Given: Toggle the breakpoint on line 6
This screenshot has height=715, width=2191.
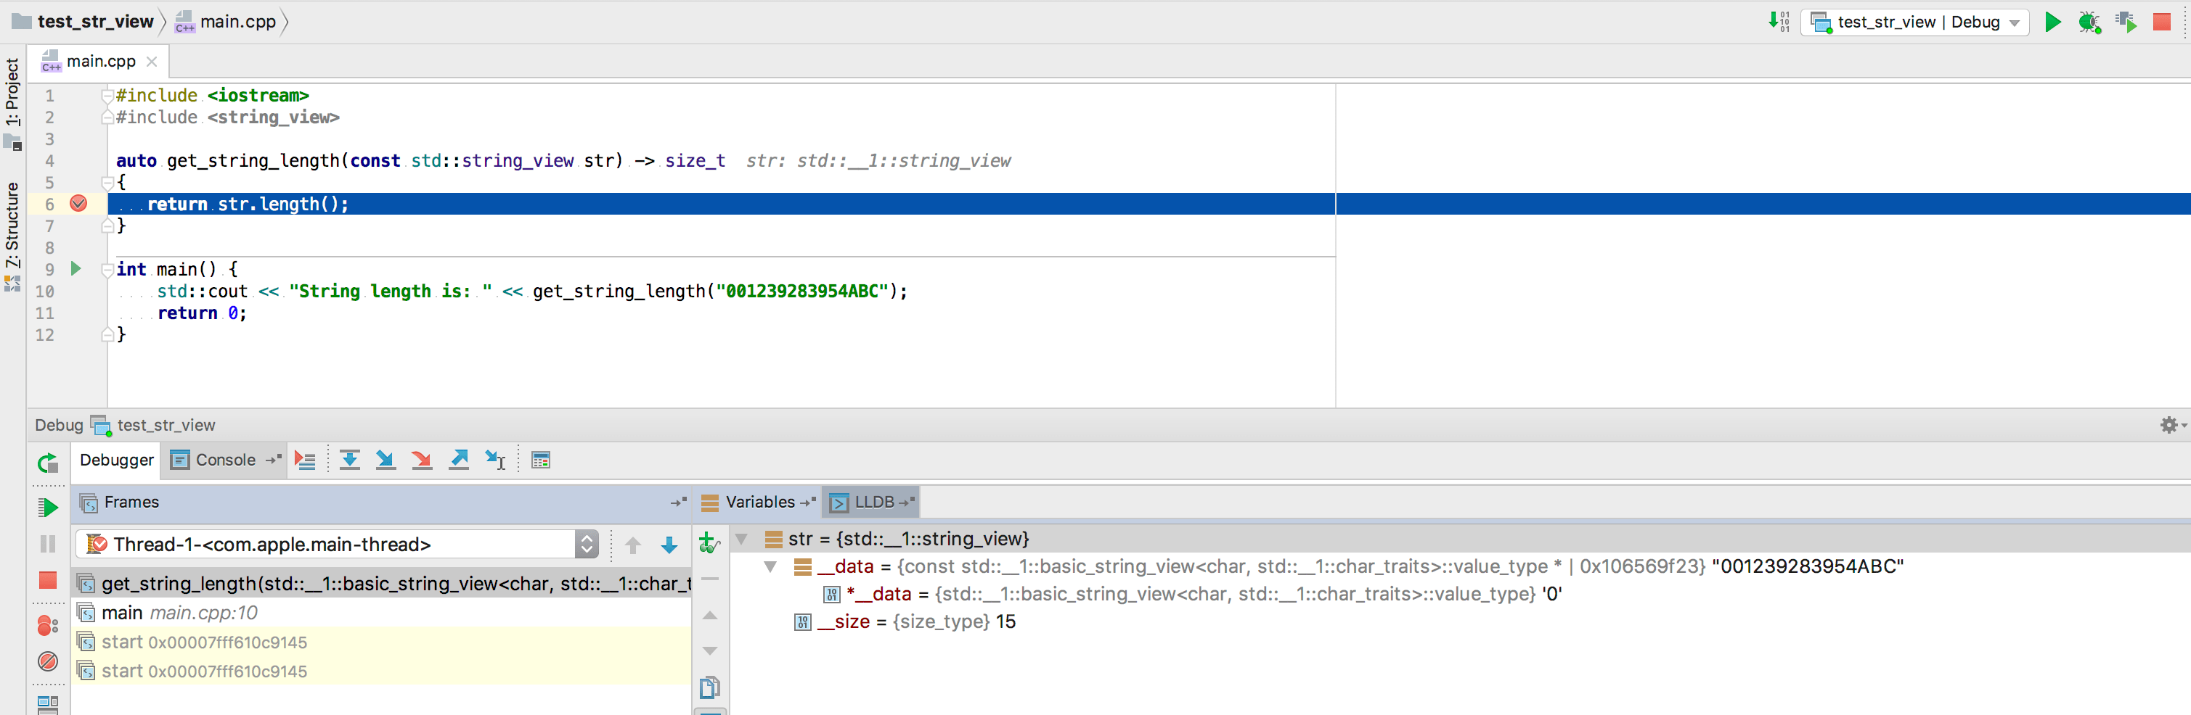Looking at the screenshot, I should (79, 204).
